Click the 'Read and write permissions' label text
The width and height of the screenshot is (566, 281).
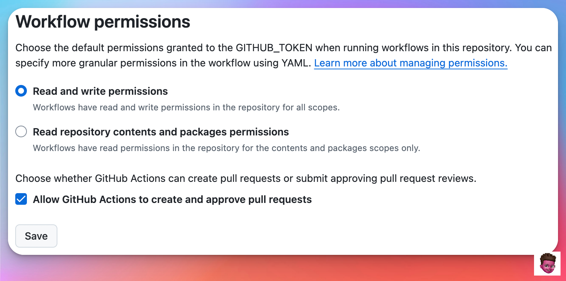[x=100, y=91]
